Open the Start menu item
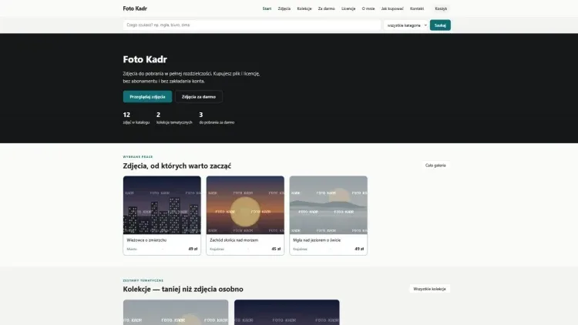 point(267,8)
